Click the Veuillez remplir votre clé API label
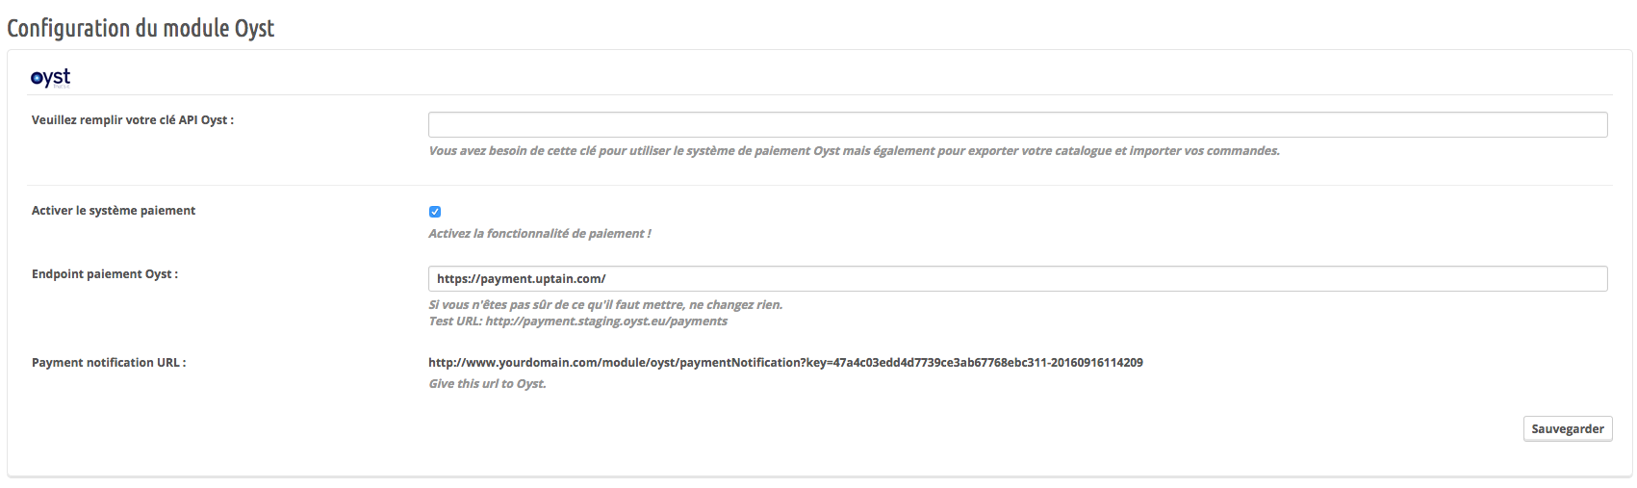1637x488 pixels. pyautogui.click(x=133, y=120)
